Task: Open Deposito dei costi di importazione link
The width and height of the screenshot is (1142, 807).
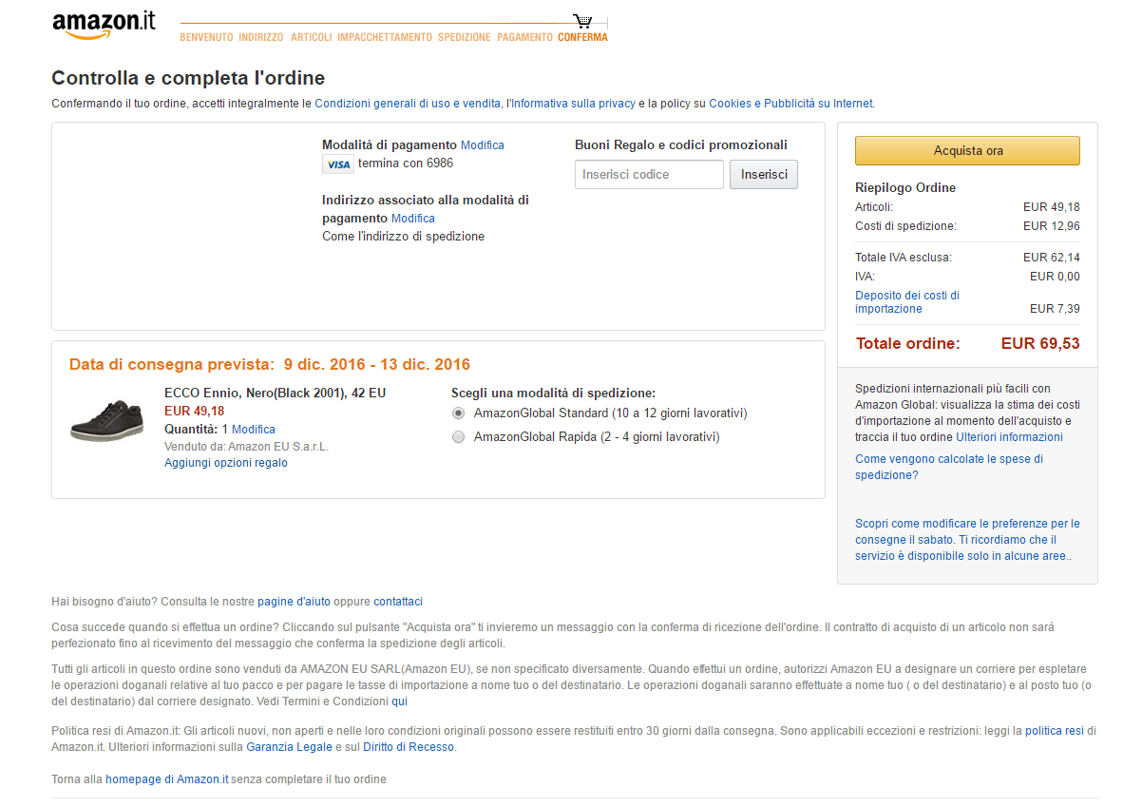Action: tap(907, 302)
